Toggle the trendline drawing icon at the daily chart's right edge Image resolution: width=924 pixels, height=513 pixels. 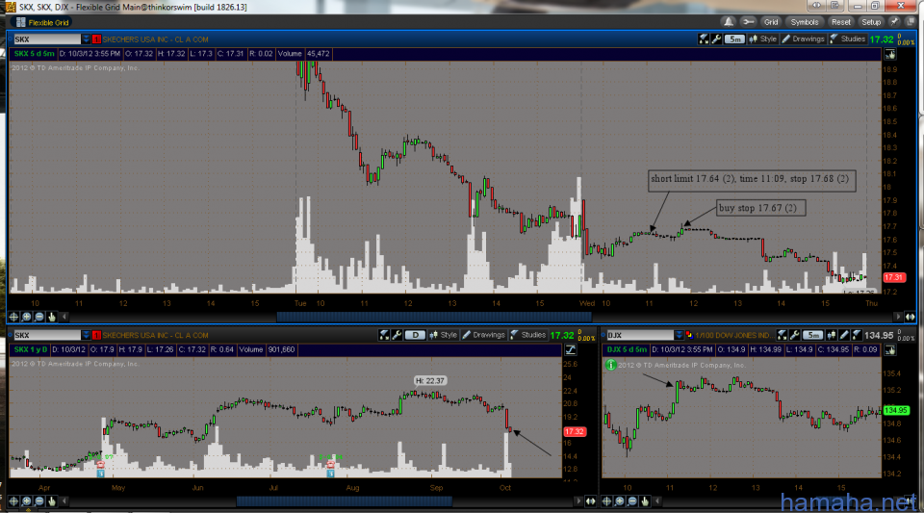point(571,349)
